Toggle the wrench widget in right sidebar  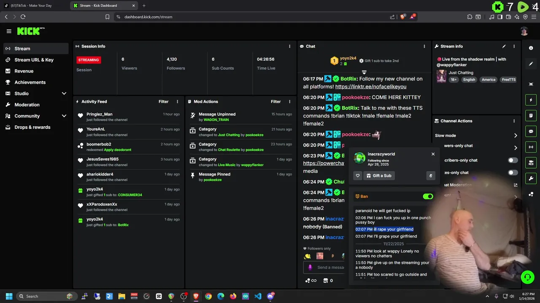(531, 178)
